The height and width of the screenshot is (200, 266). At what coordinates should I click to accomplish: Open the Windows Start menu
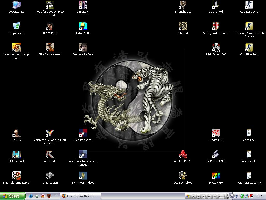(12, 196)
